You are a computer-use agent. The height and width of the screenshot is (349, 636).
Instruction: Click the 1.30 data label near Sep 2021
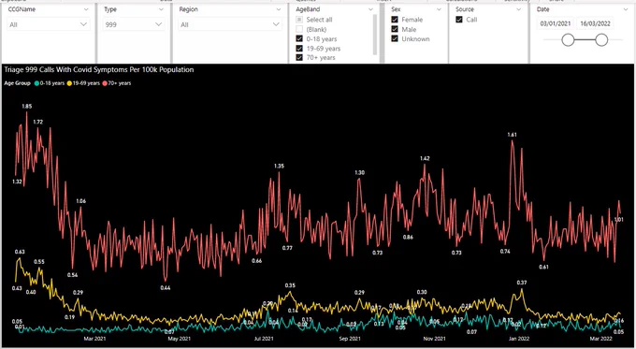tap(359, 172)
